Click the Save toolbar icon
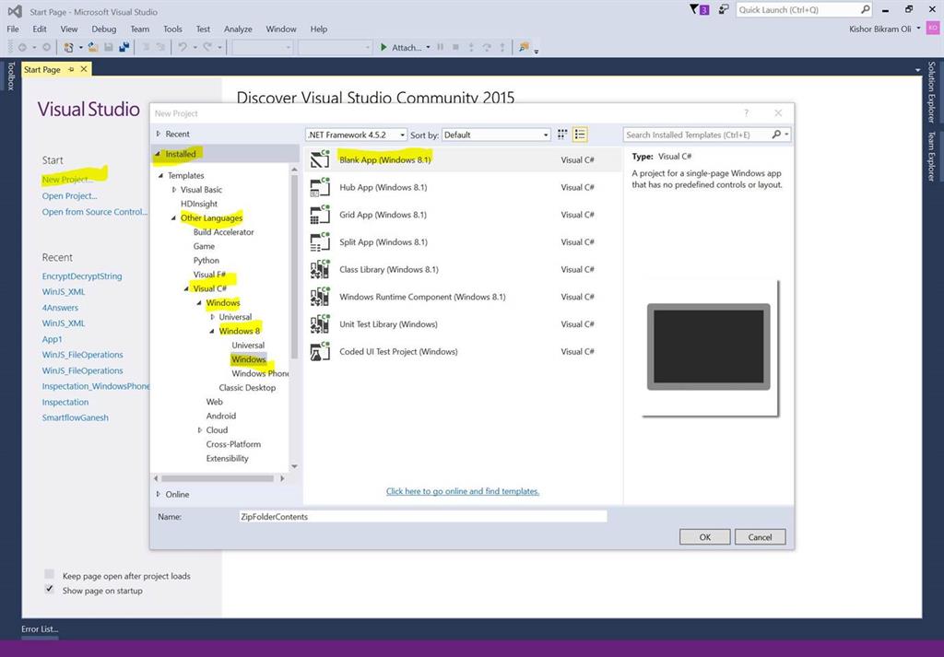 [109, 47]
